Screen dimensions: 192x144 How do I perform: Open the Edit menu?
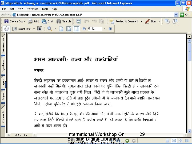click(x=12, y=9)
